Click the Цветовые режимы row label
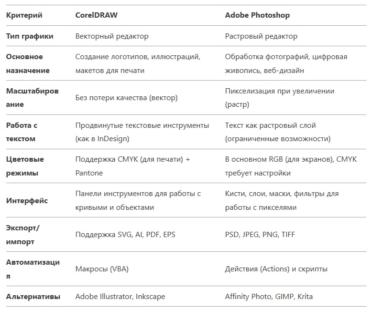This screenshot has height=310, width=372. (x=25, y=166)
